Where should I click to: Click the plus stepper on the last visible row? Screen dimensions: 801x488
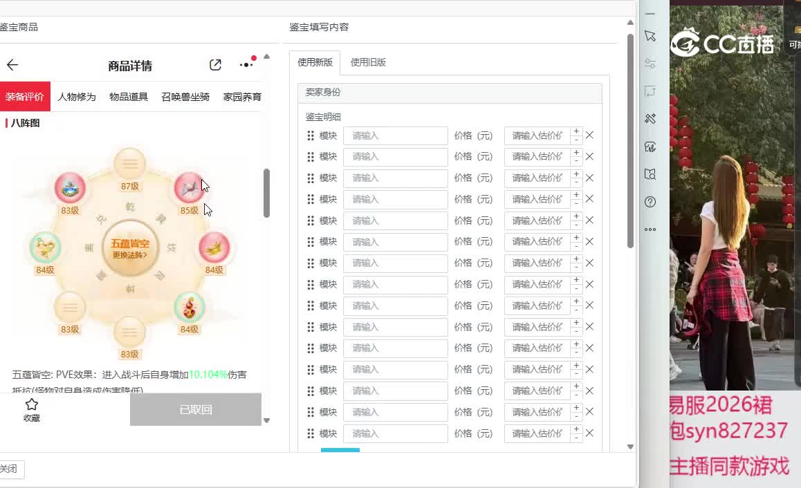[576, 429]
